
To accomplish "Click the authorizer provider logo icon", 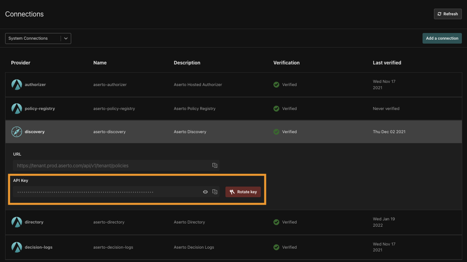I will click(17, 84).
